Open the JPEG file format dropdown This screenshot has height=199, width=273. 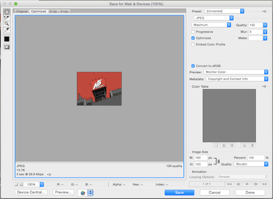point(213,18)
